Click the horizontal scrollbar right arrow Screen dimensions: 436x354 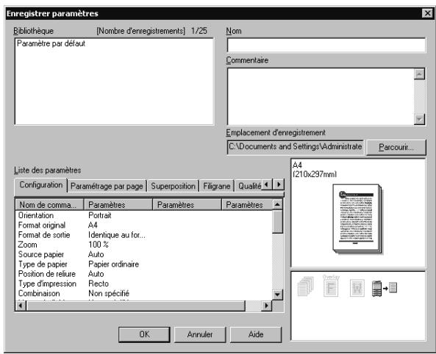coord(266,306)
